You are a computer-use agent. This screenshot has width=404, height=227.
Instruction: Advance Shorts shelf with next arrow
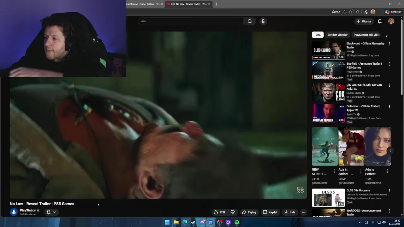(x=390, y=151)
